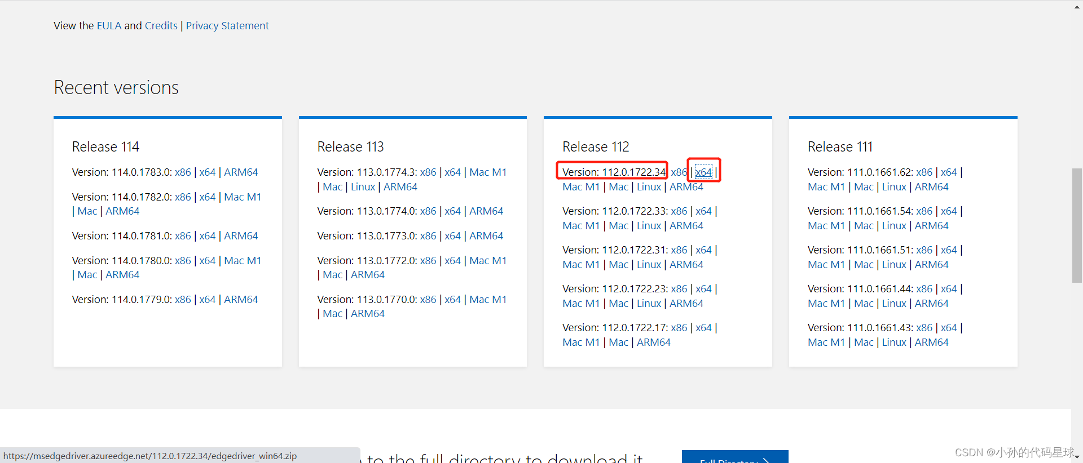This screenshot has width=1083, height=463.
Task: Download ARM64 driver for version 112.0.1722.33
Action: click(686, 226)
